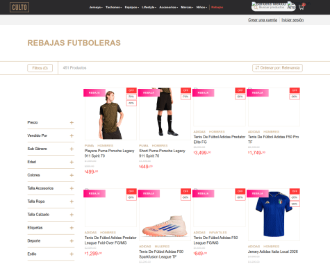Expand the Etiquetas filter
Viewport: 330px width, 264px height.
point(51,228)
